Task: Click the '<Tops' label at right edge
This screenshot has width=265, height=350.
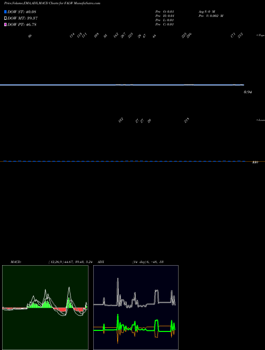Action: pos(260,36)
